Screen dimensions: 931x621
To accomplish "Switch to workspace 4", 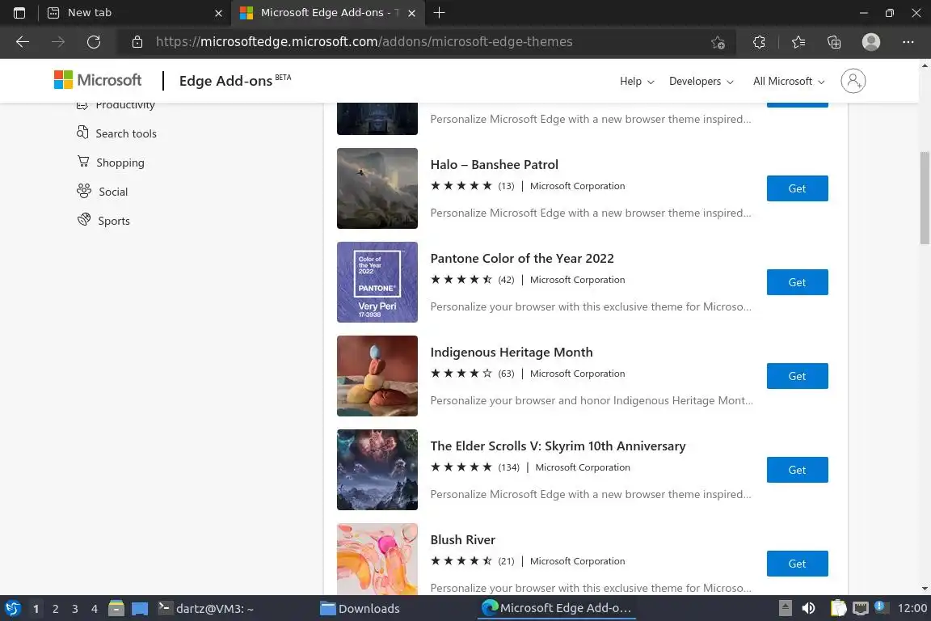I will 95,609.
